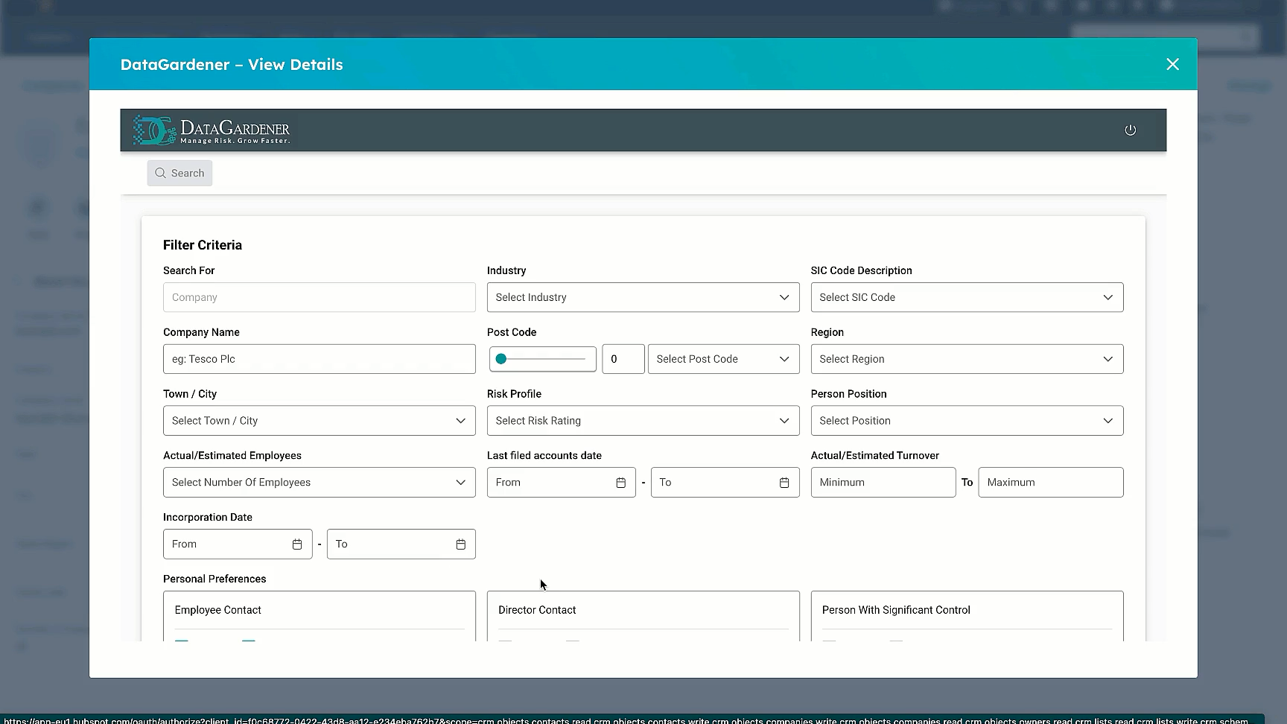Focus the Company Name text field
Image resolution: width=1287 pixels, height=724 pixels.
click(319, 359)
